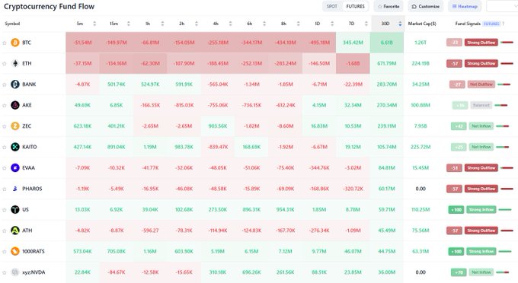Click the input field after Heatmap
The height and width of the screenshot is (283, 518).
click(502, 6)
